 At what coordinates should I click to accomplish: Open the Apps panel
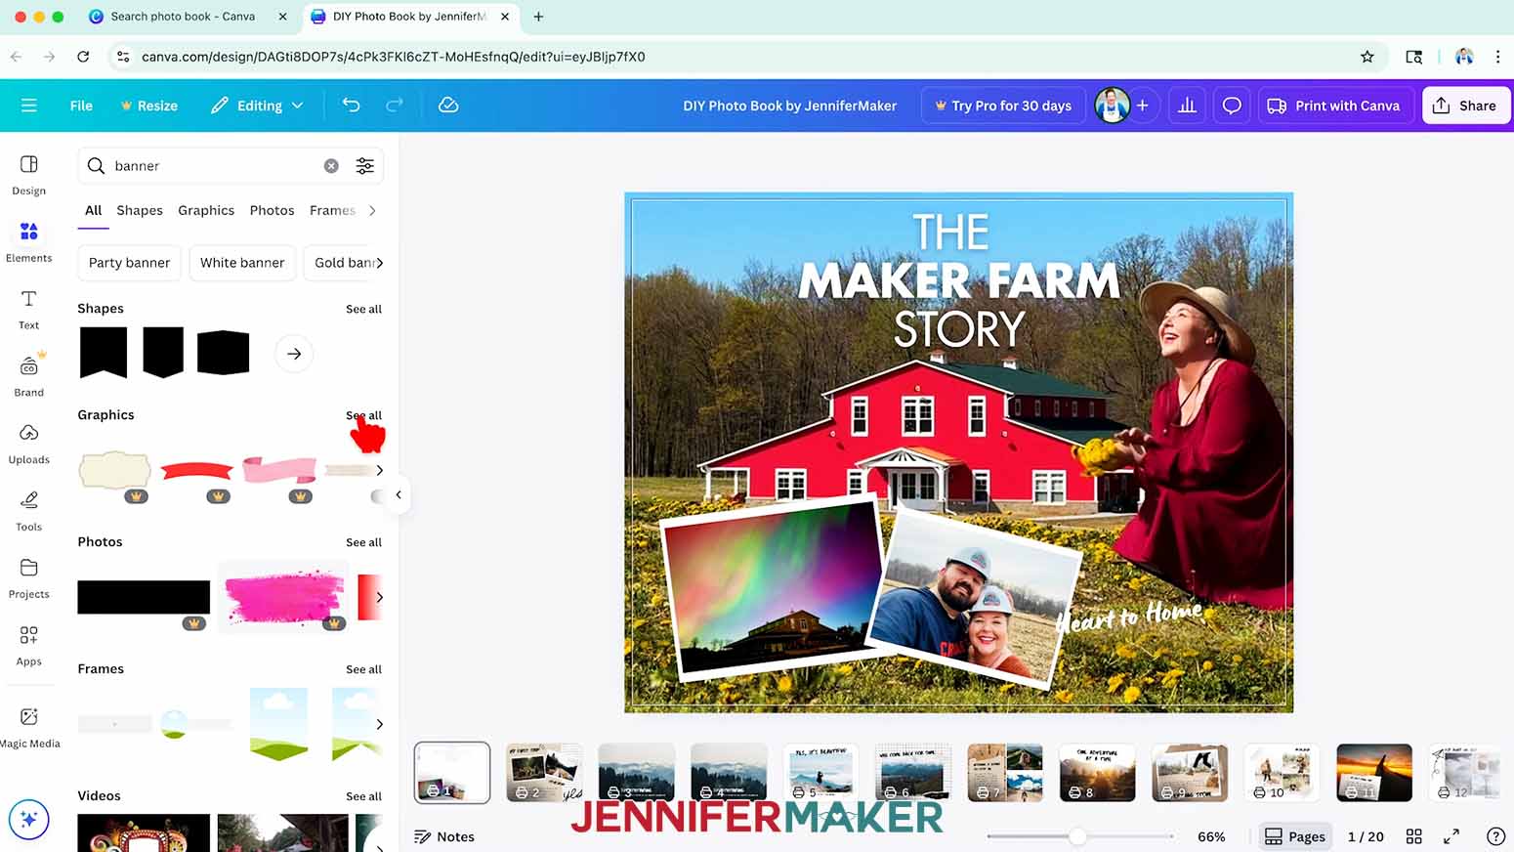pos(29,646)
